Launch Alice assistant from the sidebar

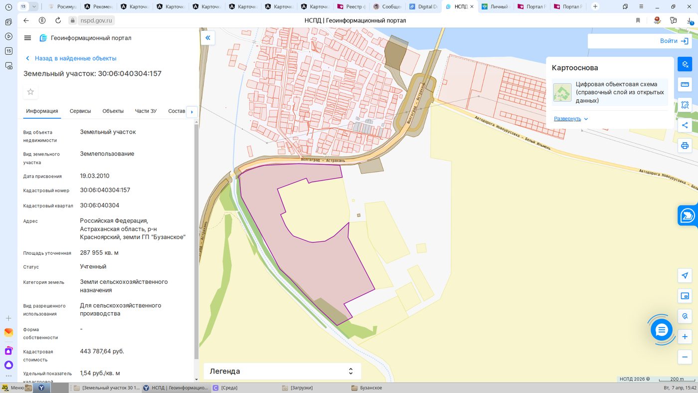8,365
